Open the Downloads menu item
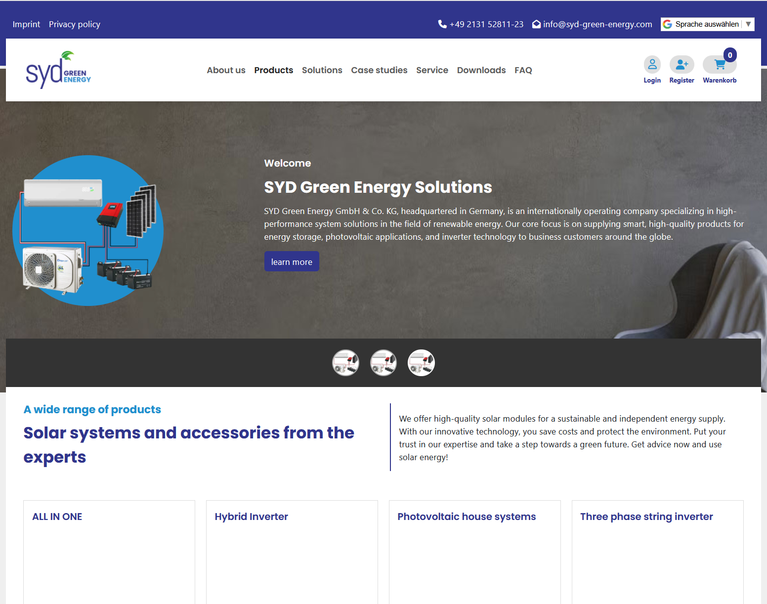 click(x=481, y=70)
